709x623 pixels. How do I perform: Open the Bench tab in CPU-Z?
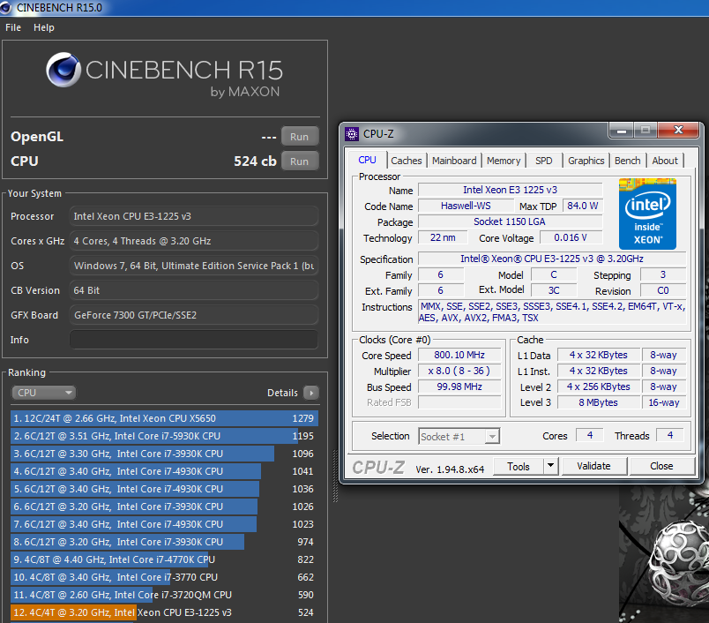pos(627,161)
